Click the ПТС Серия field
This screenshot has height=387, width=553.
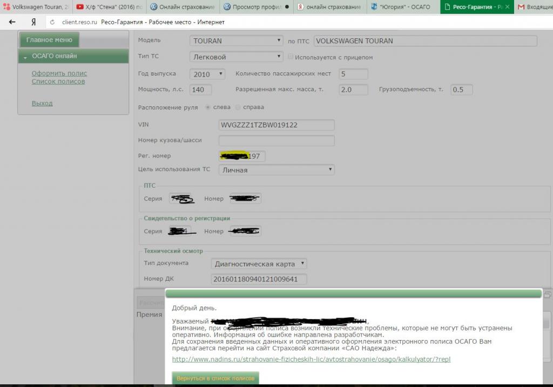point(180,199)
